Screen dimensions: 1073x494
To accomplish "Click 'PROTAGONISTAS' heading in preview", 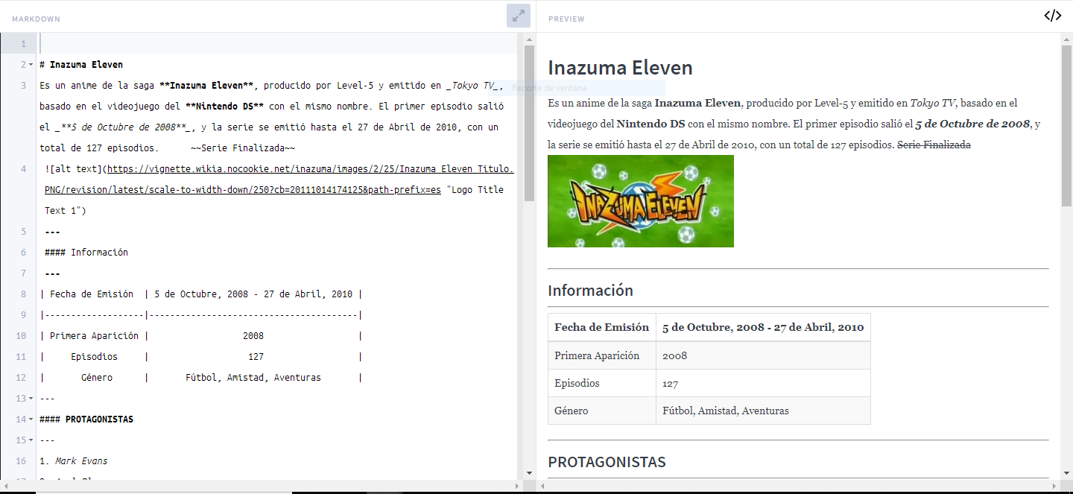I will tap(607, 462).
